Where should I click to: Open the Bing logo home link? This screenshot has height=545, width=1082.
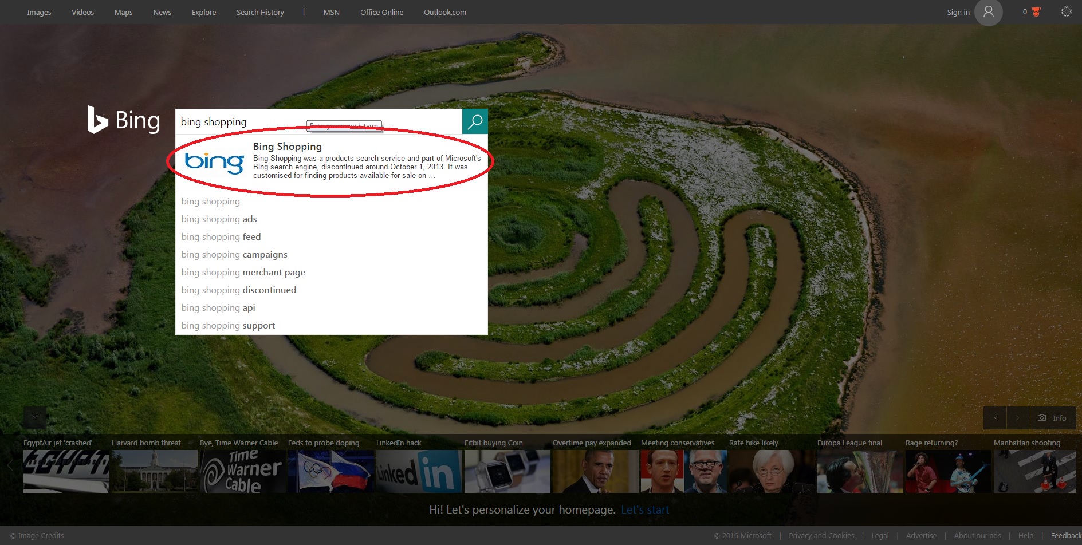124,120
